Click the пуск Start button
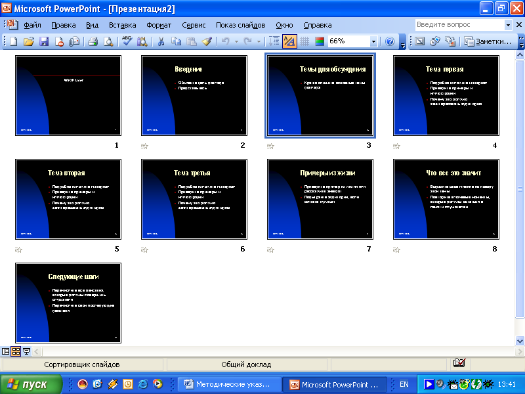The width and height of the screenshot is (525, 394). [x=31, y=384]
